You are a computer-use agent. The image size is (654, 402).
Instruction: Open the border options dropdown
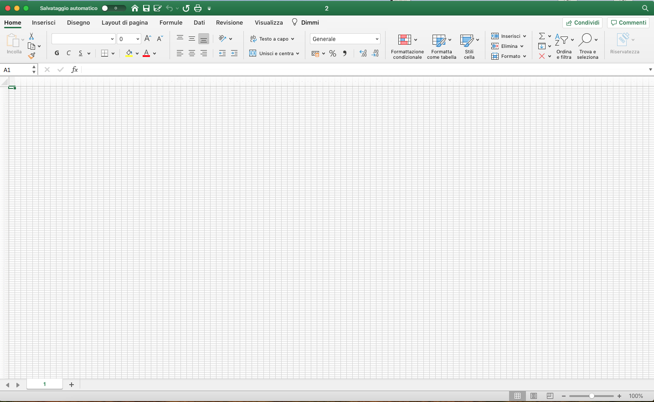tap(113, 53)
